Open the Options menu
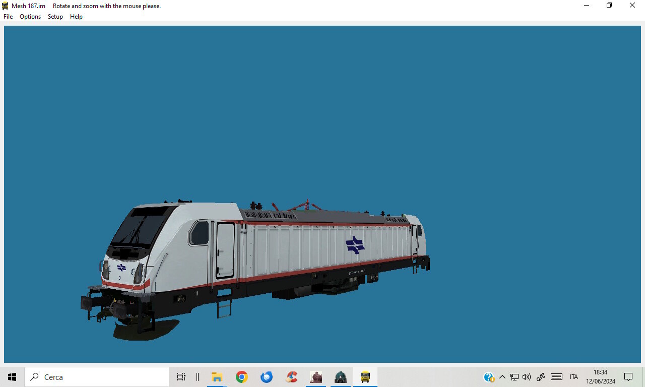The image size is (645, 387). coord(30,17)
